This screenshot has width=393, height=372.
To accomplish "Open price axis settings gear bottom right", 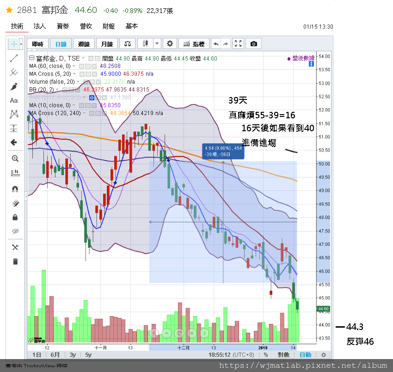I will coord(324,355).
